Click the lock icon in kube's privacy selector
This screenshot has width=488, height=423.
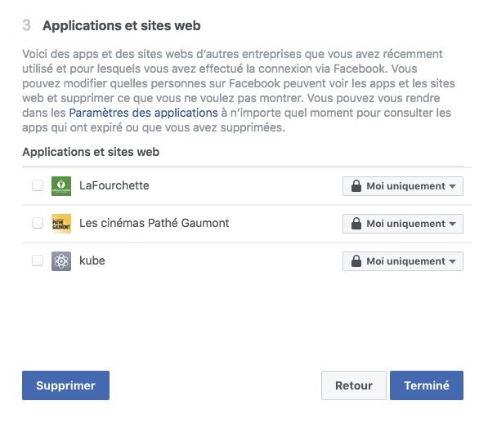click(356, 261)
